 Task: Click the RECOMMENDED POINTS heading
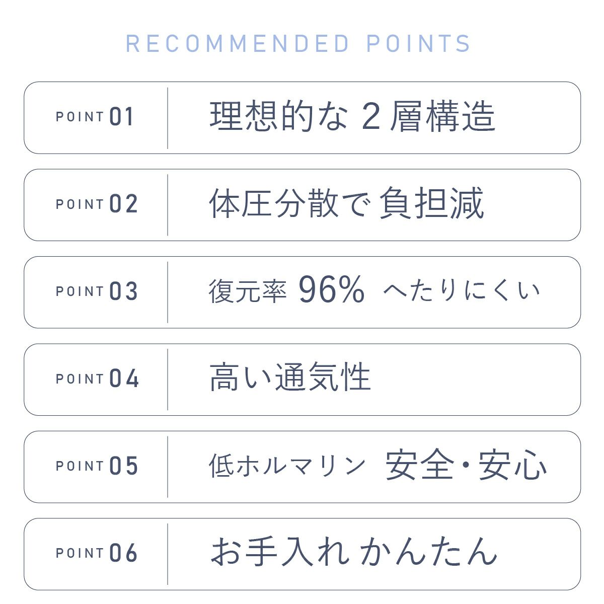(x=298, y=44)
